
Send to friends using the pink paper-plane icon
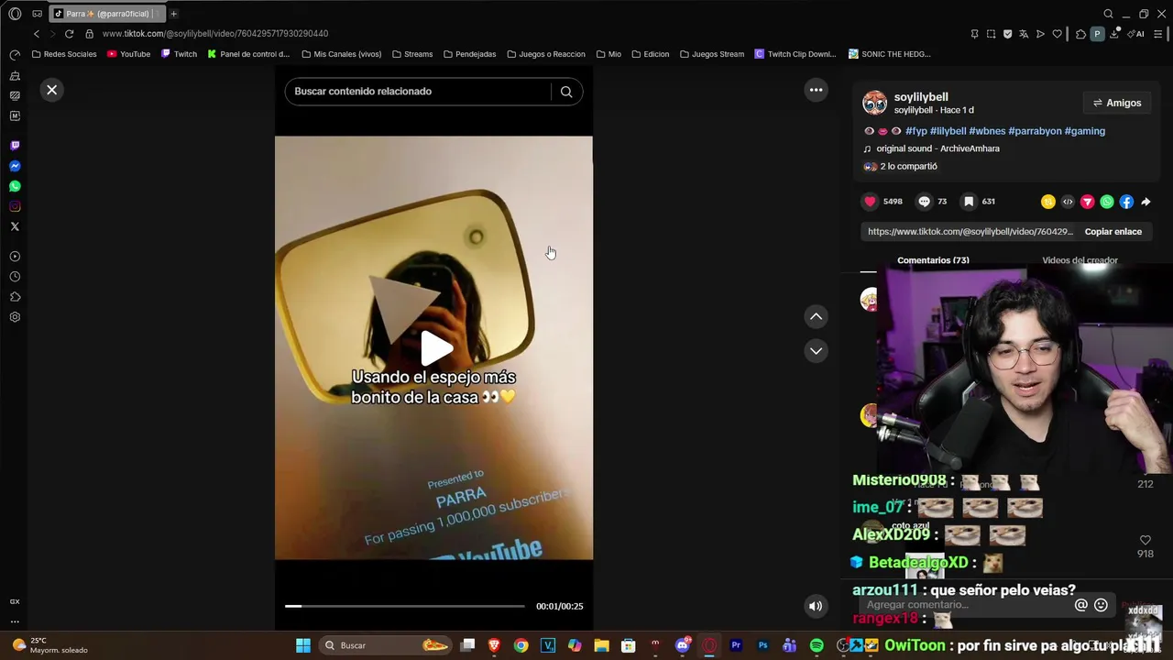1087,202
